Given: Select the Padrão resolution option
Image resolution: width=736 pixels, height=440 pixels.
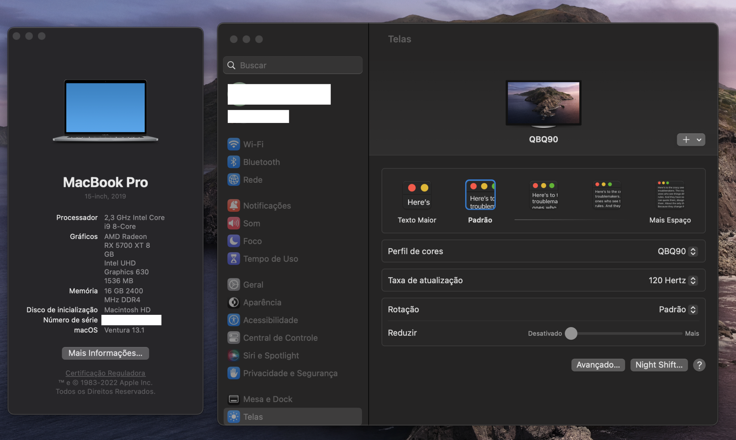Looking at the screenshot, I should click(480, 195).
